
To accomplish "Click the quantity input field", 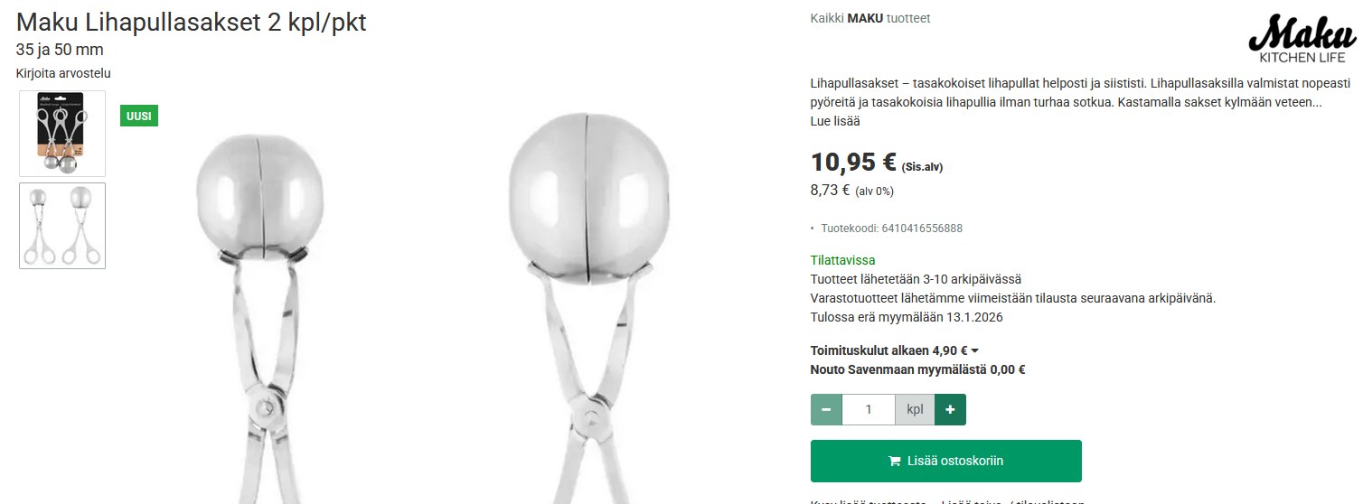I will (x=869, y=410).
